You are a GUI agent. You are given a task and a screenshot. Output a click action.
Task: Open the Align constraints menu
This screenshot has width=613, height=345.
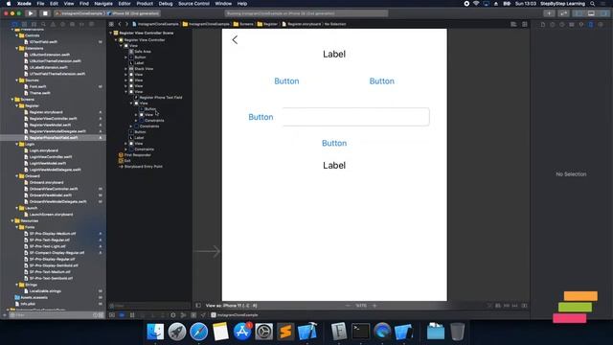[x=498, y=306]
